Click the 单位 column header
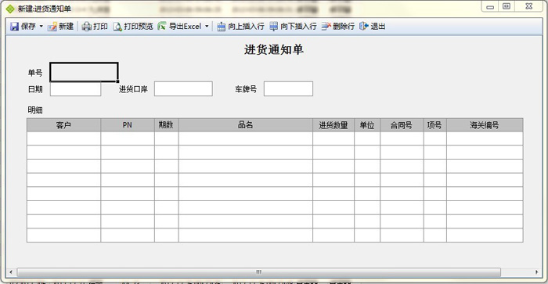The image size is (548, 284). [x=367, y=125]
